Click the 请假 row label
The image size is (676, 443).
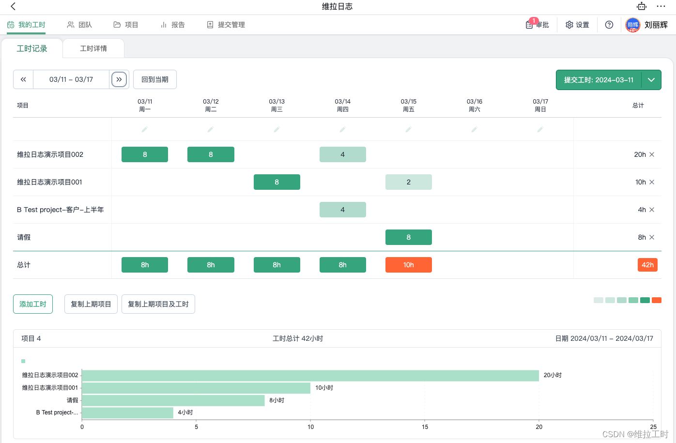(x=24, y=237)
